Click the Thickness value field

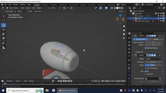(153, 62)
